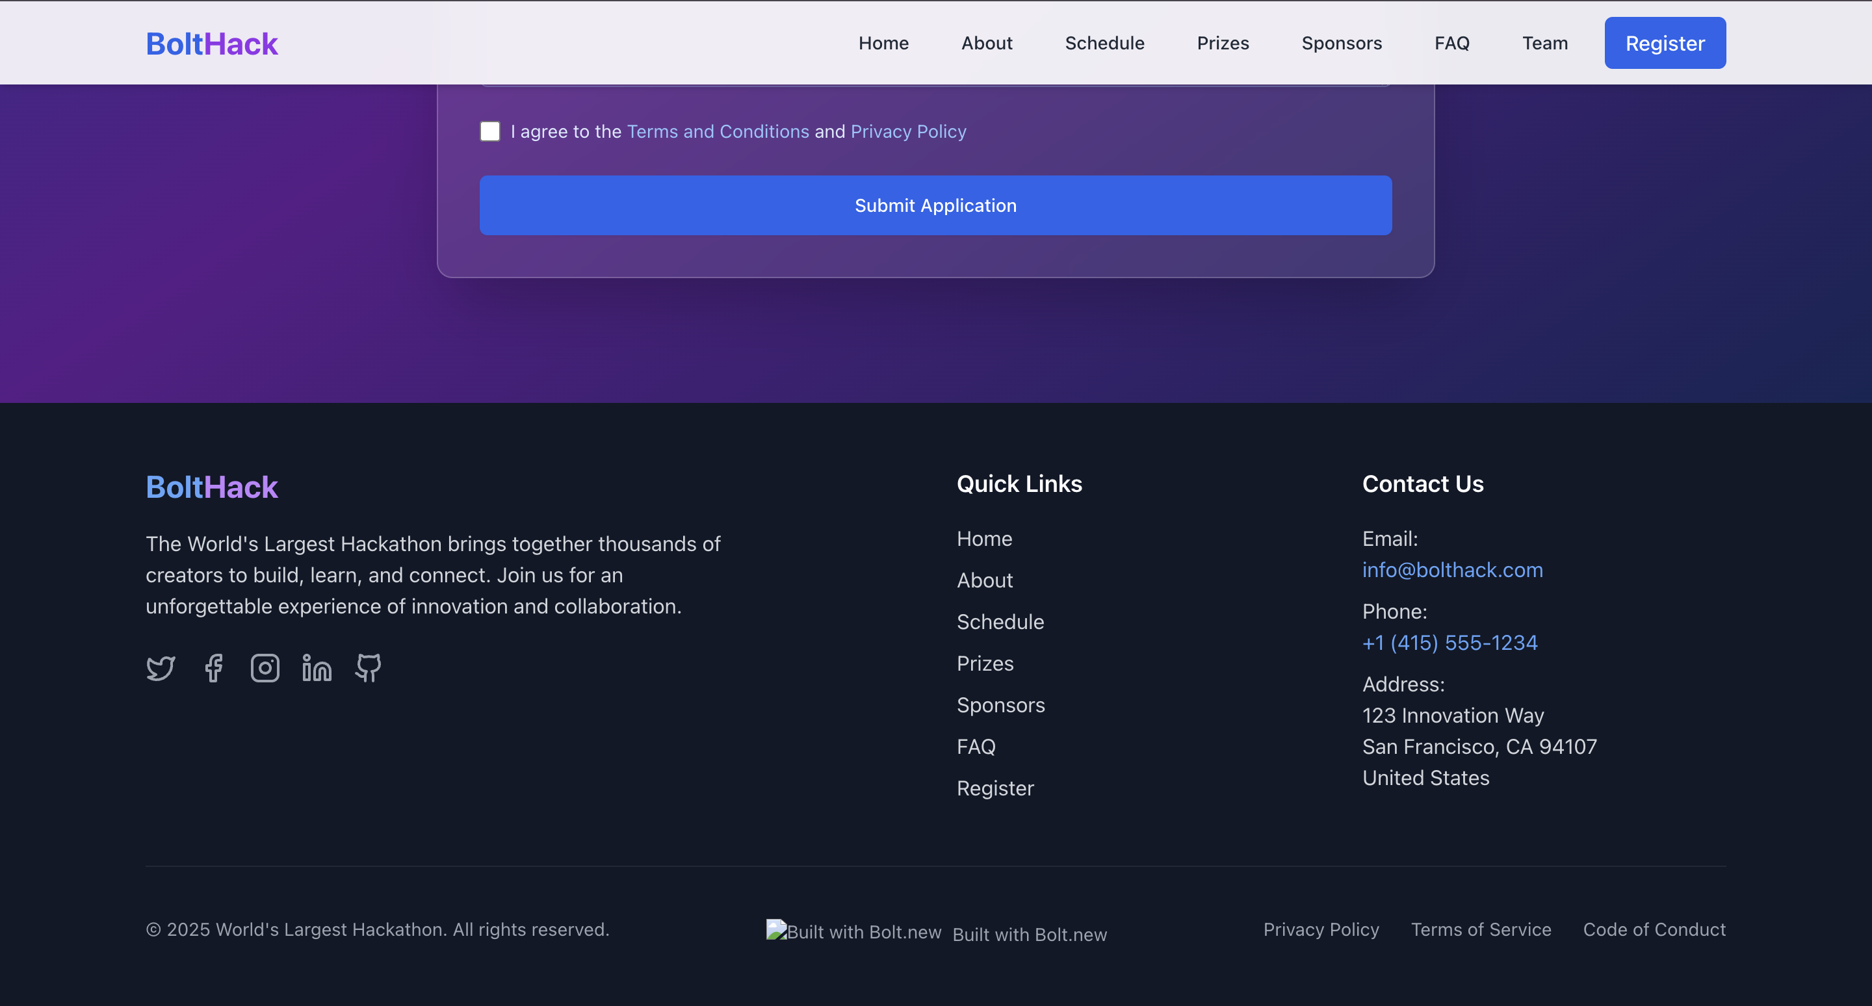
Task: Check the agree to terms checkbox
Action: tap(490, 131)
